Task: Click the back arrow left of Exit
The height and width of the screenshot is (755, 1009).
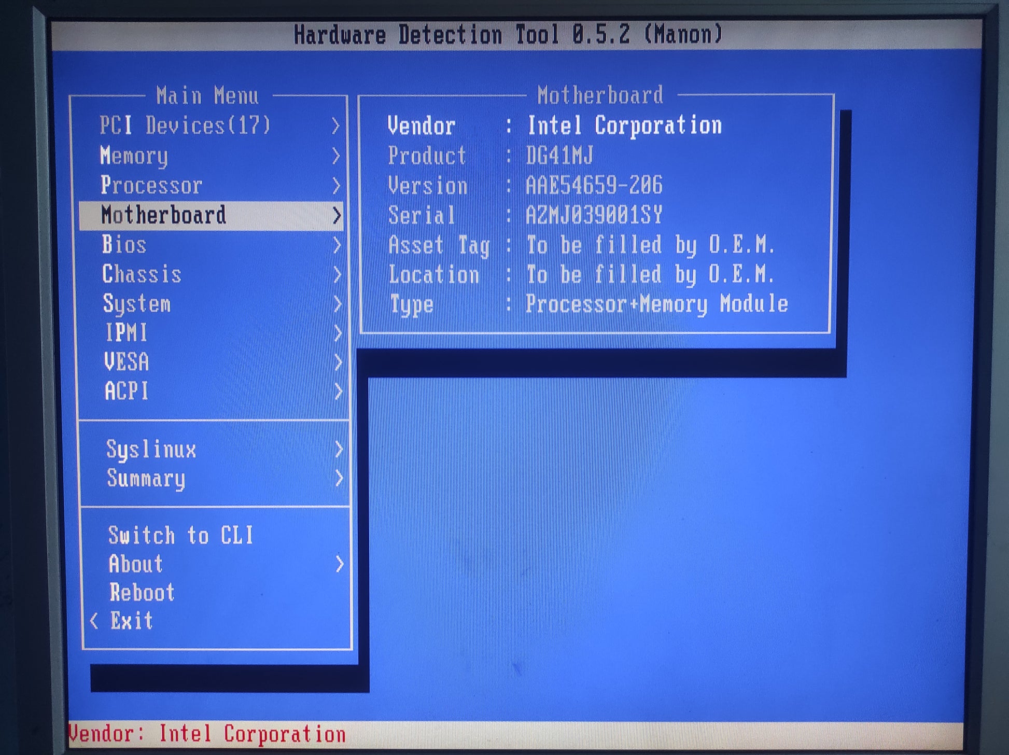Action: point(94,621)
